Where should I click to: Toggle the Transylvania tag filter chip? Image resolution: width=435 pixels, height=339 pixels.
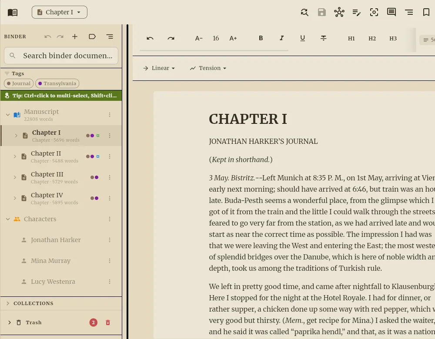pyautogui.click(x=57, y=83)
